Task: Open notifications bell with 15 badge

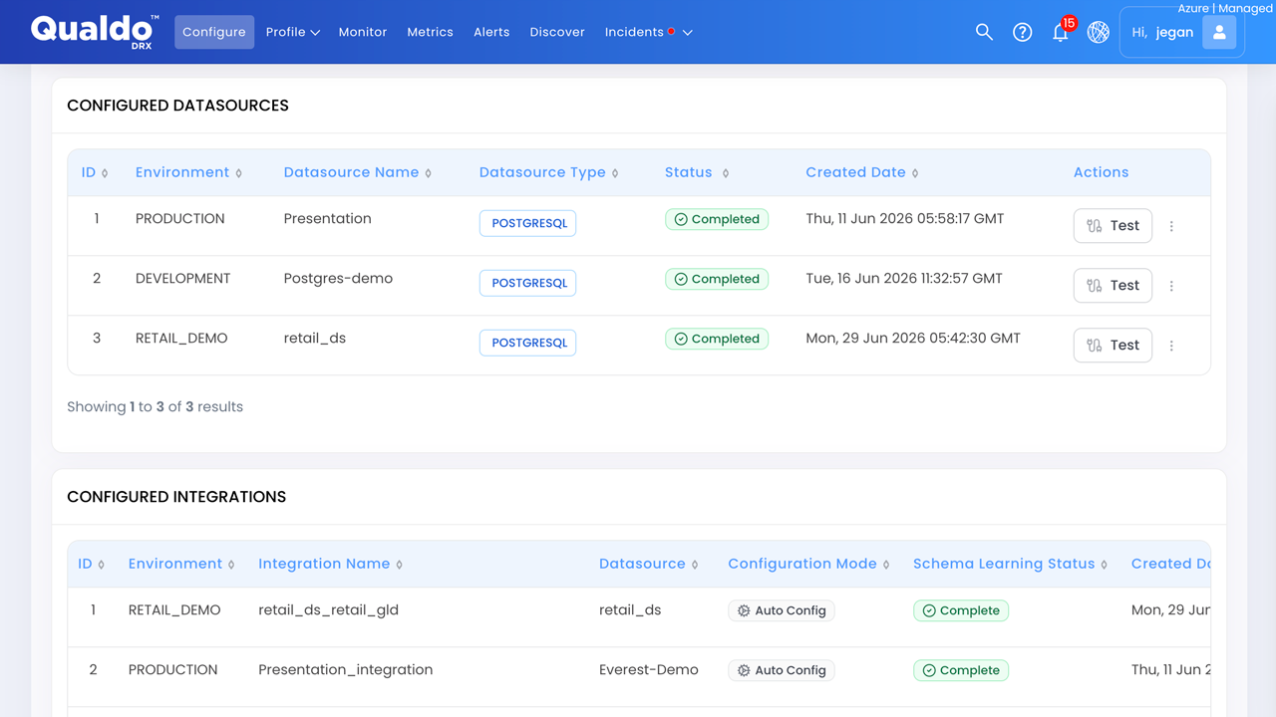Action: click(1061, 32)
